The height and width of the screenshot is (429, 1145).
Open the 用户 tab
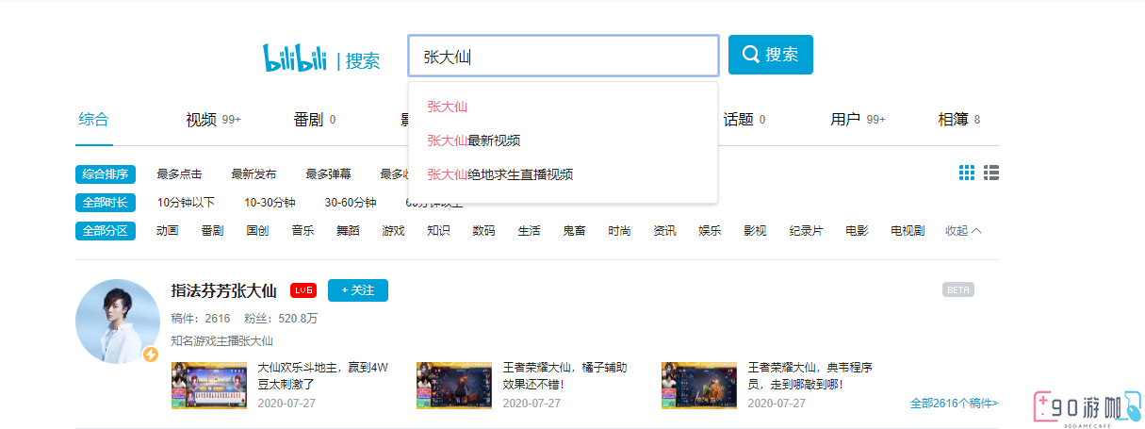[858, 120]
